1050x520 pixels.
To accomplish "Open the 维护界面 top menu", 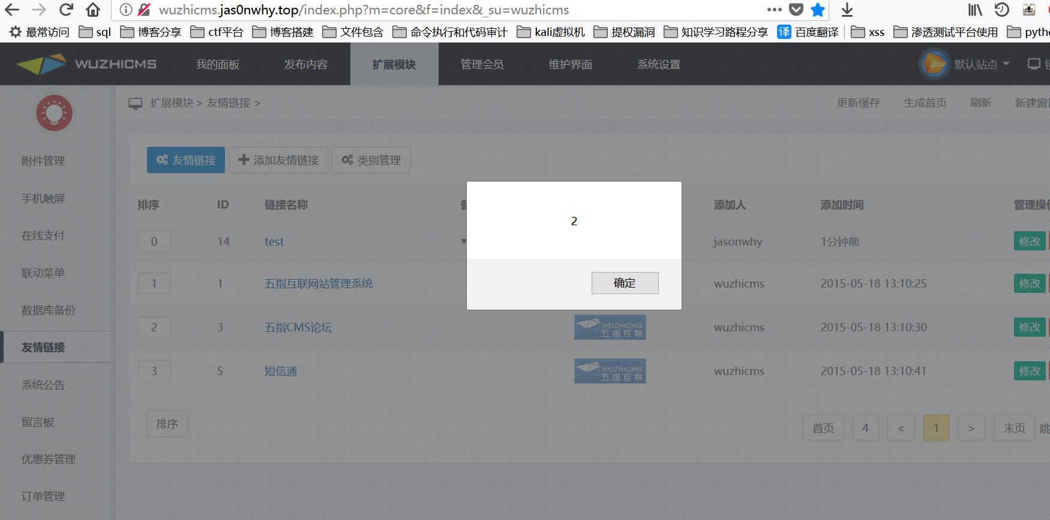I will pyautogui.click(x=571, y=64).
